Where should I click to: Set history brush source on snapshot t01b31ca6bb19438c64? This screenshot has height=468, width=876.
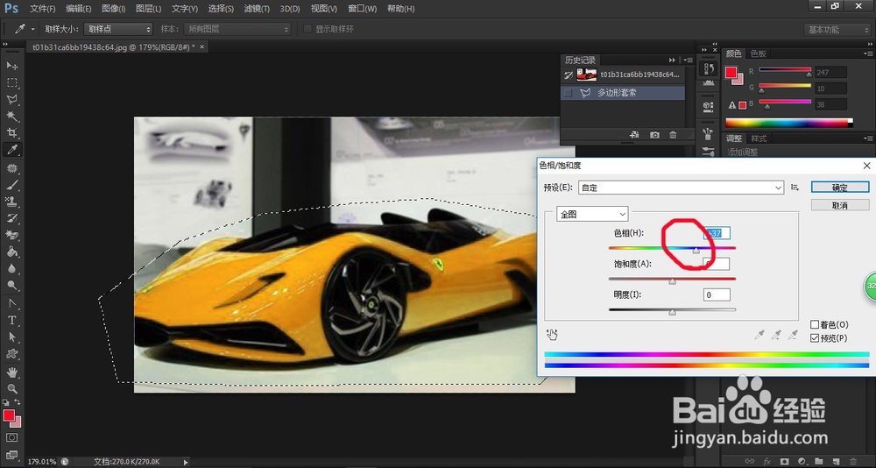tap(569, 74)
